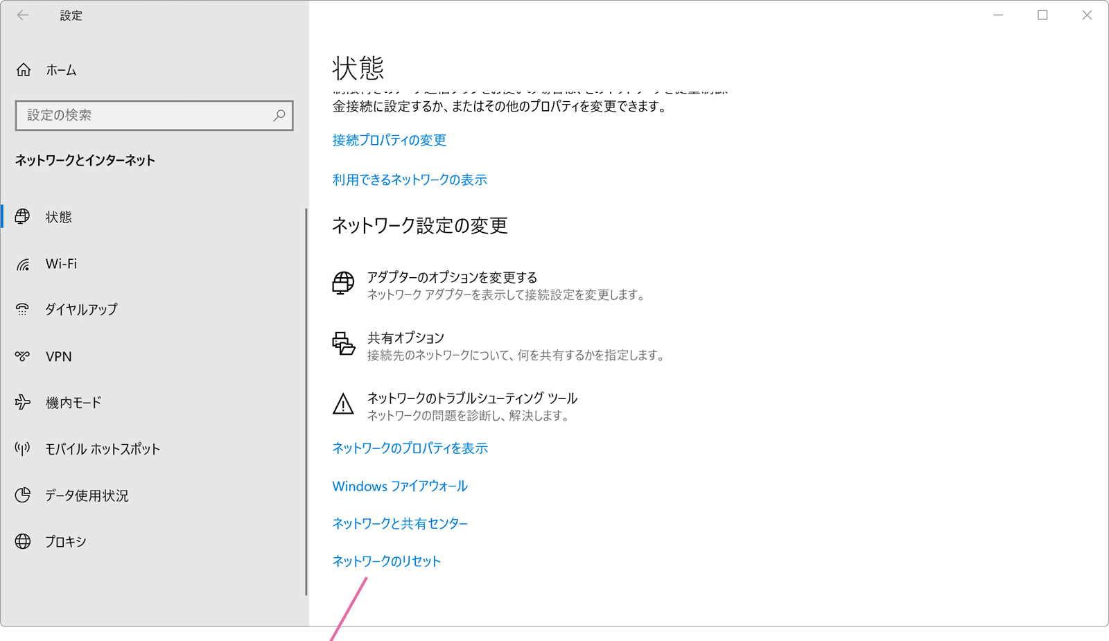Viewport: 1109px width, 641px height.
Task: Open モバイル ホットスポット page
Action: coord(103,449)
